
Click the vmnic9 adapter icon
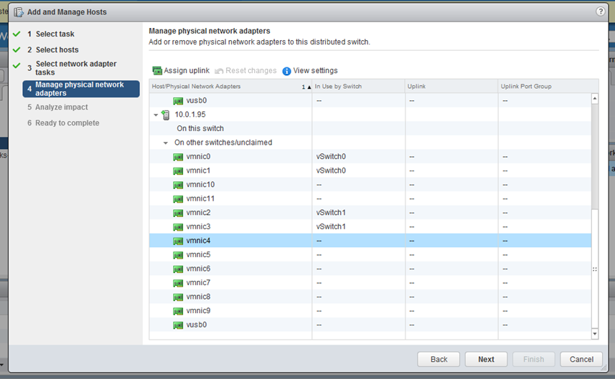tap(178, 311)
